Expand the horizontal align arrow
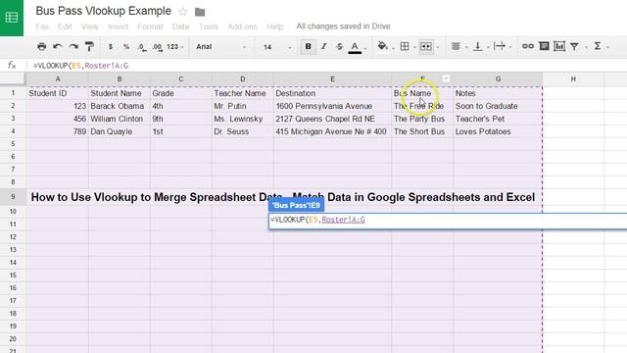Screen dimensions: 627x353 466,47
